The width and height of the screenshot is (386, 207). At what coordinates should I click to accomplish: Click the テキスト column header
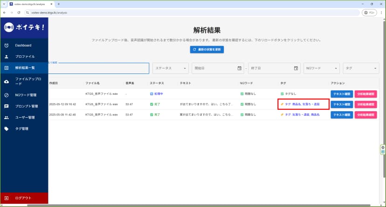coord(186,83)
